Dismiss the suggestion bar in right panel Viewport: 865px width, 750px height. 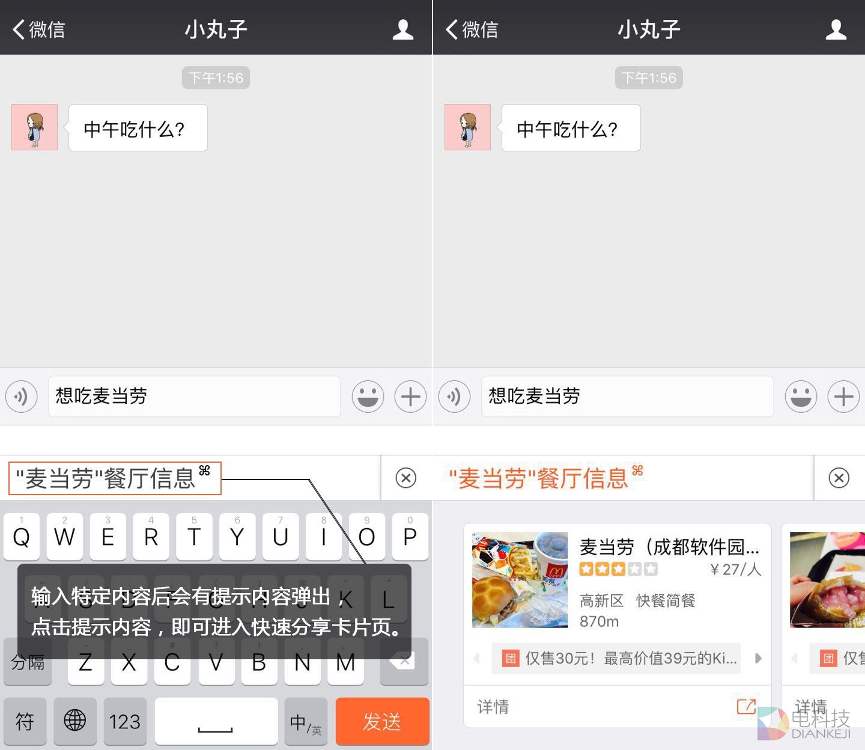(839, 478)
